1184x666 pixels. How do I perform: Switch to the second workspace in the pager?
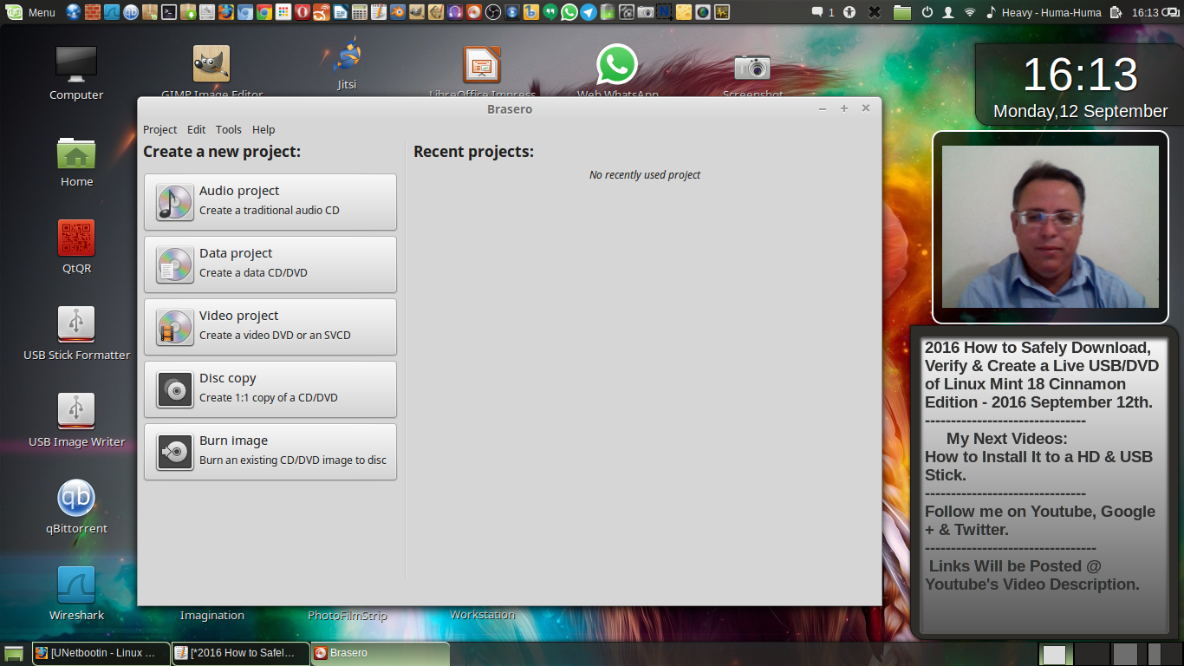coord(1092,654)
